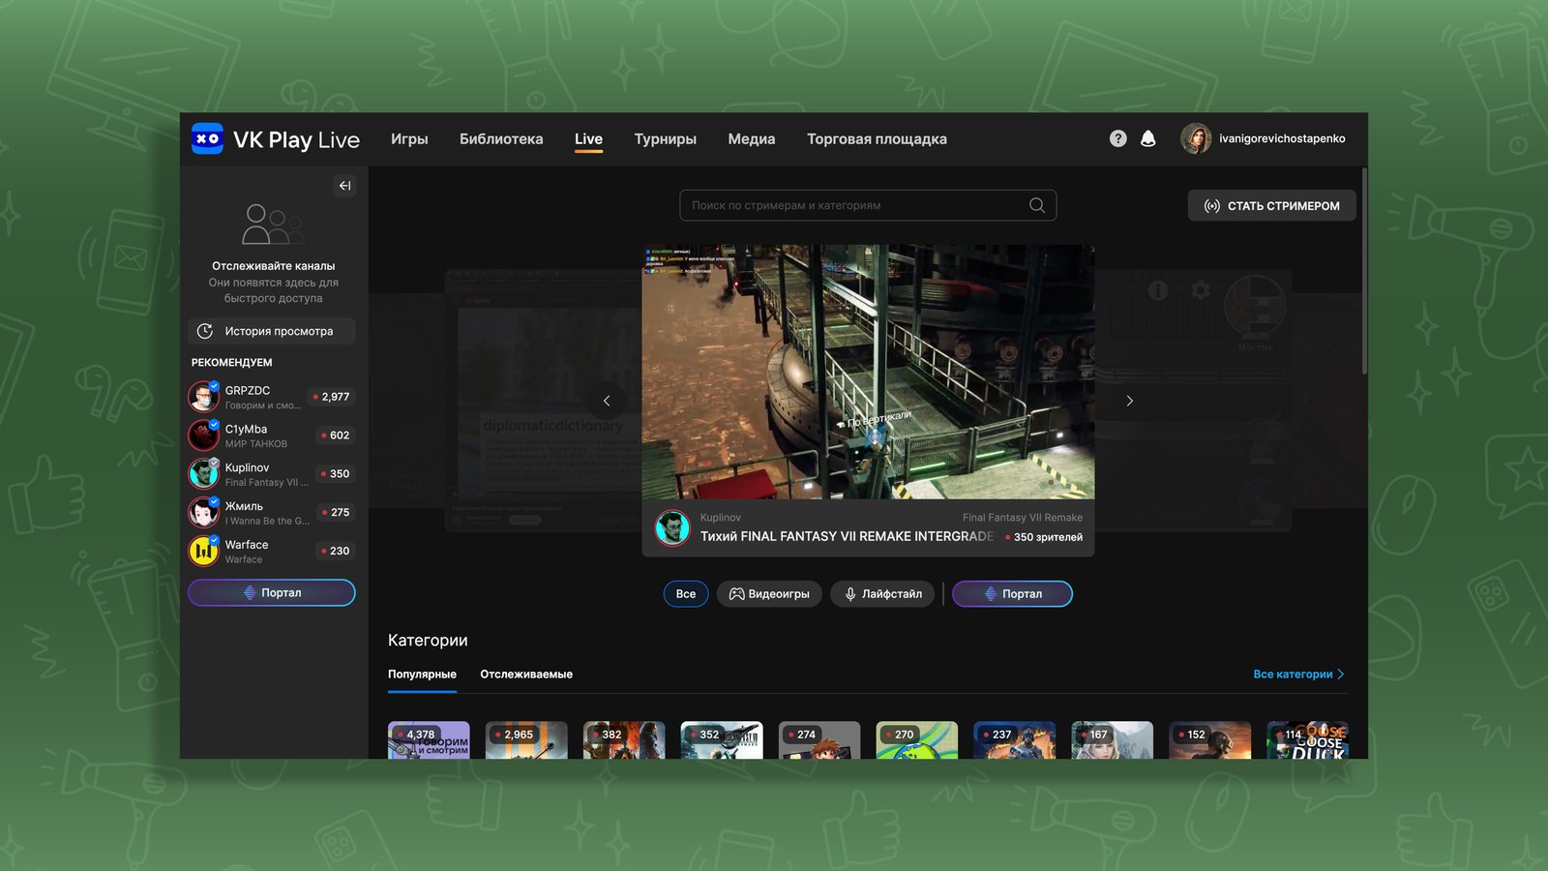Click the C1yMba channel name

coord(246,430)
